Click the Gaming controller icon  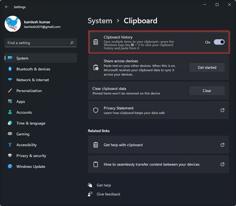click(x=10, y=134)
